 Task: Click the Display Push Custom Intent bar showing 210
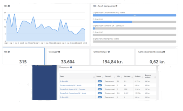click(134, 16)
